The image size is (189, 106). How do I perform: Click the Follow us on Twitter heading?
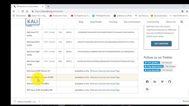[x=158, y=57]
